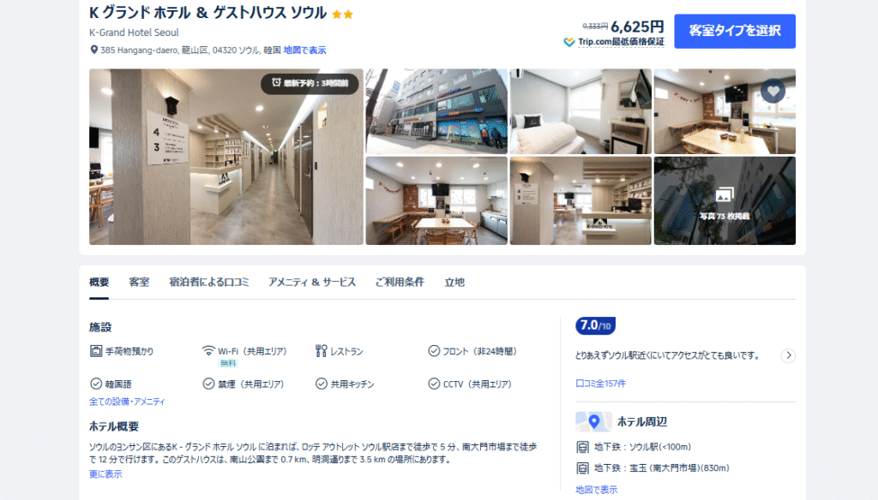The image size is (878, 500).
Task: Open the 宿泊者による口コミ tab
Action: pyautogui.click(x=209, y=282)
